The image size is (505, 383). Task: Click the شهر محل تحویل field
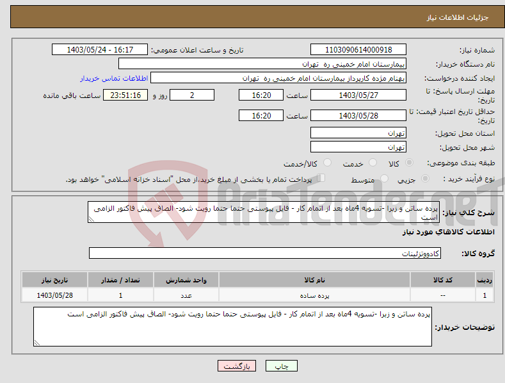(358, 147)
